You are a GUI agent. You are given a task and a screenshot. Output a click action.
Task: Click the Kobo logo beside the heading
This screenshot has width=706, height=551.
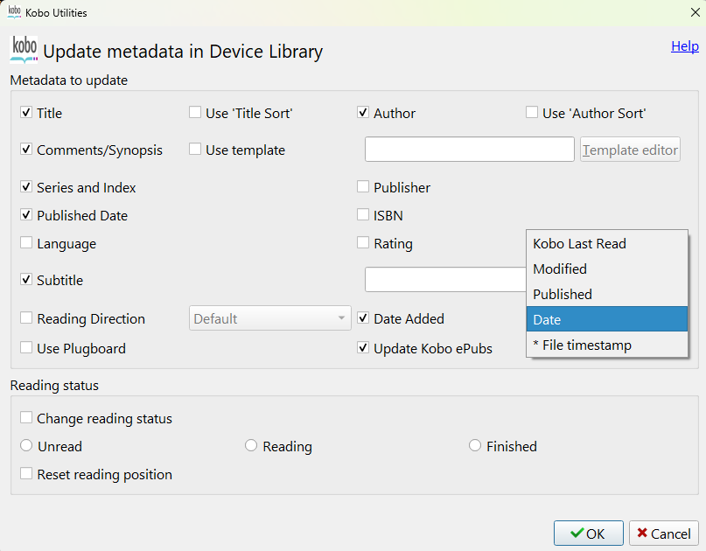tap(24, 50)
